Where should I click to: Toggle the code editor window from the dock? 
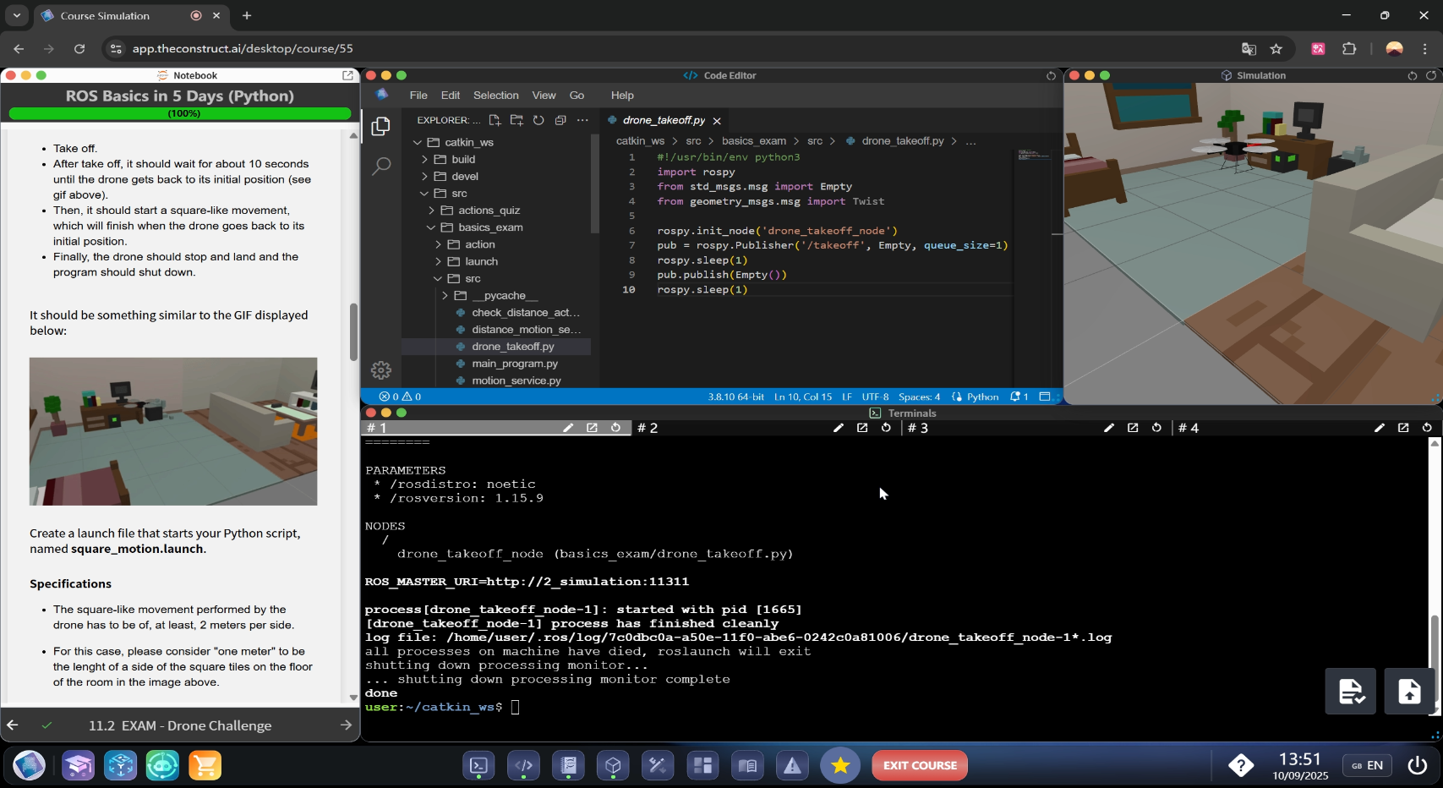(x=523, y=766)
